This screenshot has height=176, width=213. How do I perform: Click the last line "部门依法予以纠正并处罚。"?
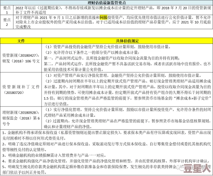[x=25, y=173]
